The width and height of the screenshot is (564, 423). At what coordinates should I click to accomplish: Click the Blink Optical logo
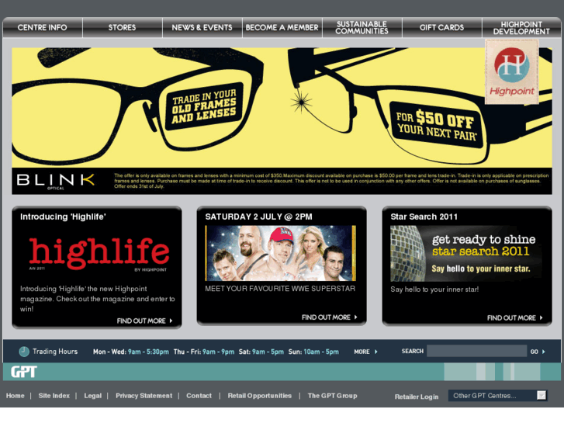(56, 180)
